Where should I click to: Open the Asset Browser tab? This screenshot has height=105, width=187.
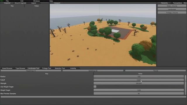7,68
